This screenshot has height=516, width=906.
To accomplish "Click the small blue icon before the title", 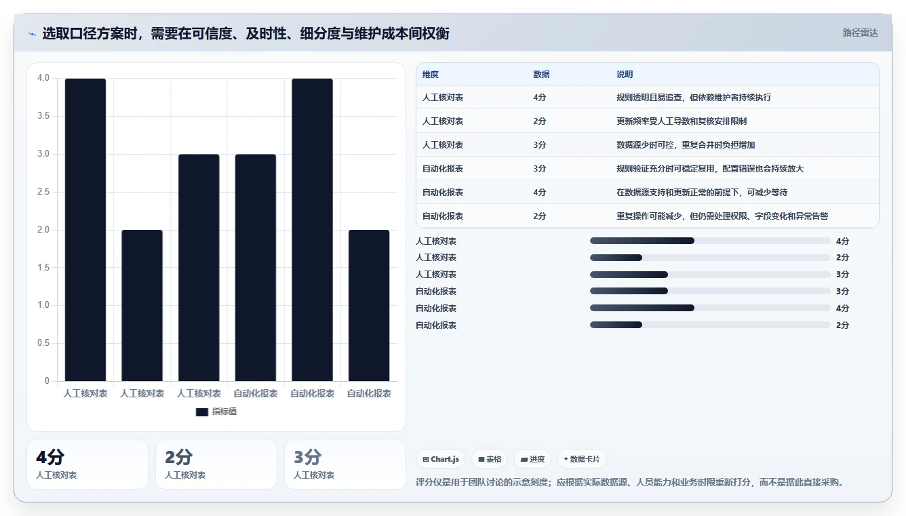I will click(32, 34).
